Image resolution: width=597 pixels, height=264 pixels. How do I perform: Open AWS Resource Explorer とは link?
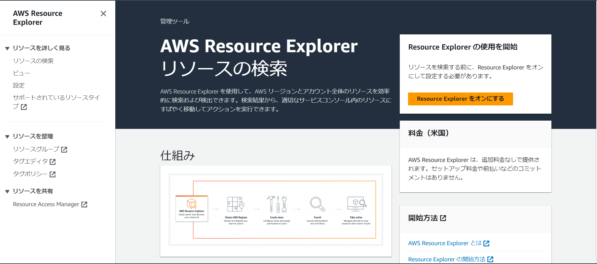click(445, 243)
